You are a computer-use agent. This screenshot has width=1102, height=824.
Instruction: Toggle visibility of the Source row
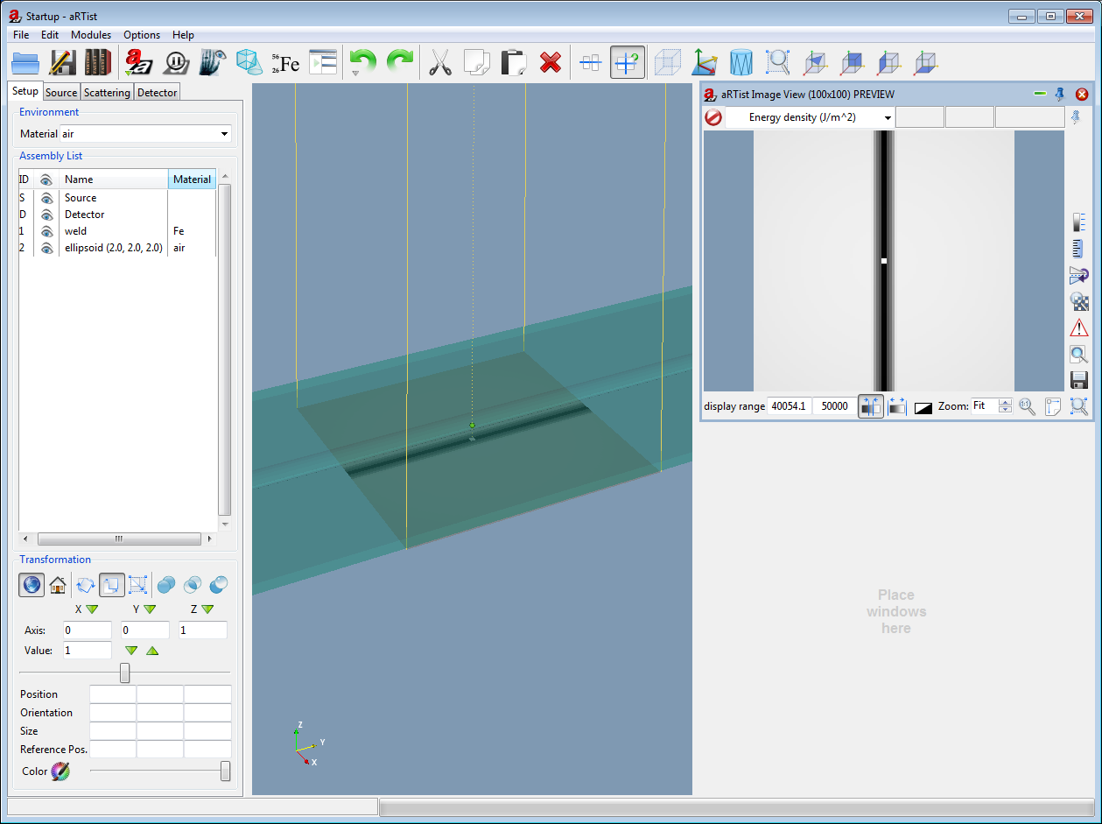47,198
